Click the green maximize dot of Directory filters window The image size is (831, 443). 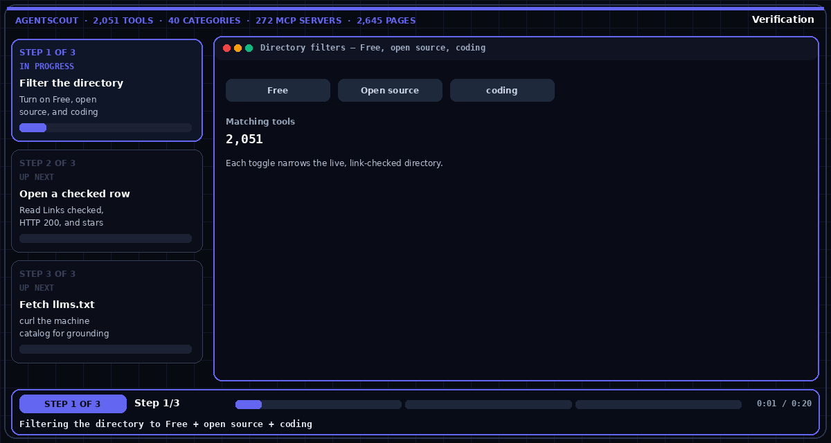(249, 48)
